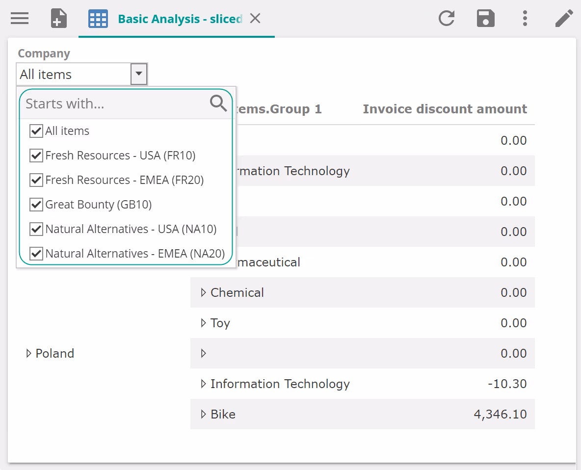Collapse the Company dropdown arrow
The width and height of the screenshot is (581, 470).
pyautogui.click(x=139, y=74)
